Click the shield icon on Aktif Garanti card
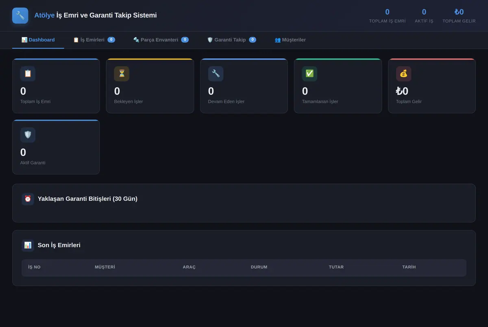 click(x=28, y=135)
